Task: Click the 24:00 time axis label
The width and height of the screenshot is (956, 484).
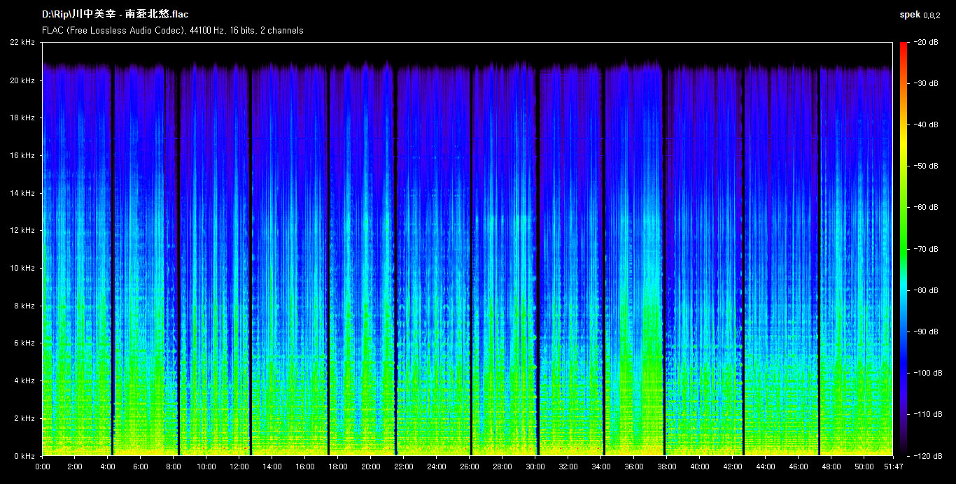Action: click(437, 467)
